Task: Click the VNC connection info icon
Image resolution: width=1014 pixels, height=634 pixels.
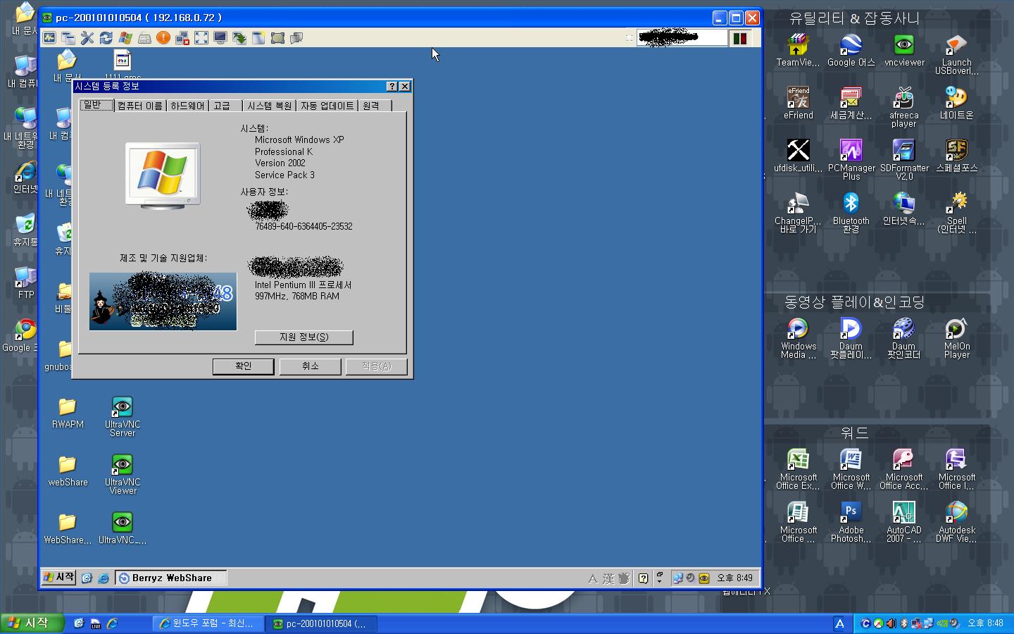Action: click(x=49, y=38)
